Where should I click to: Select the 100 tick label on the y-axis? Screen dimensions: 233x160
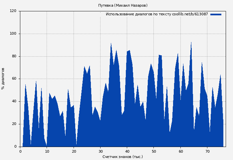[13, 34]
